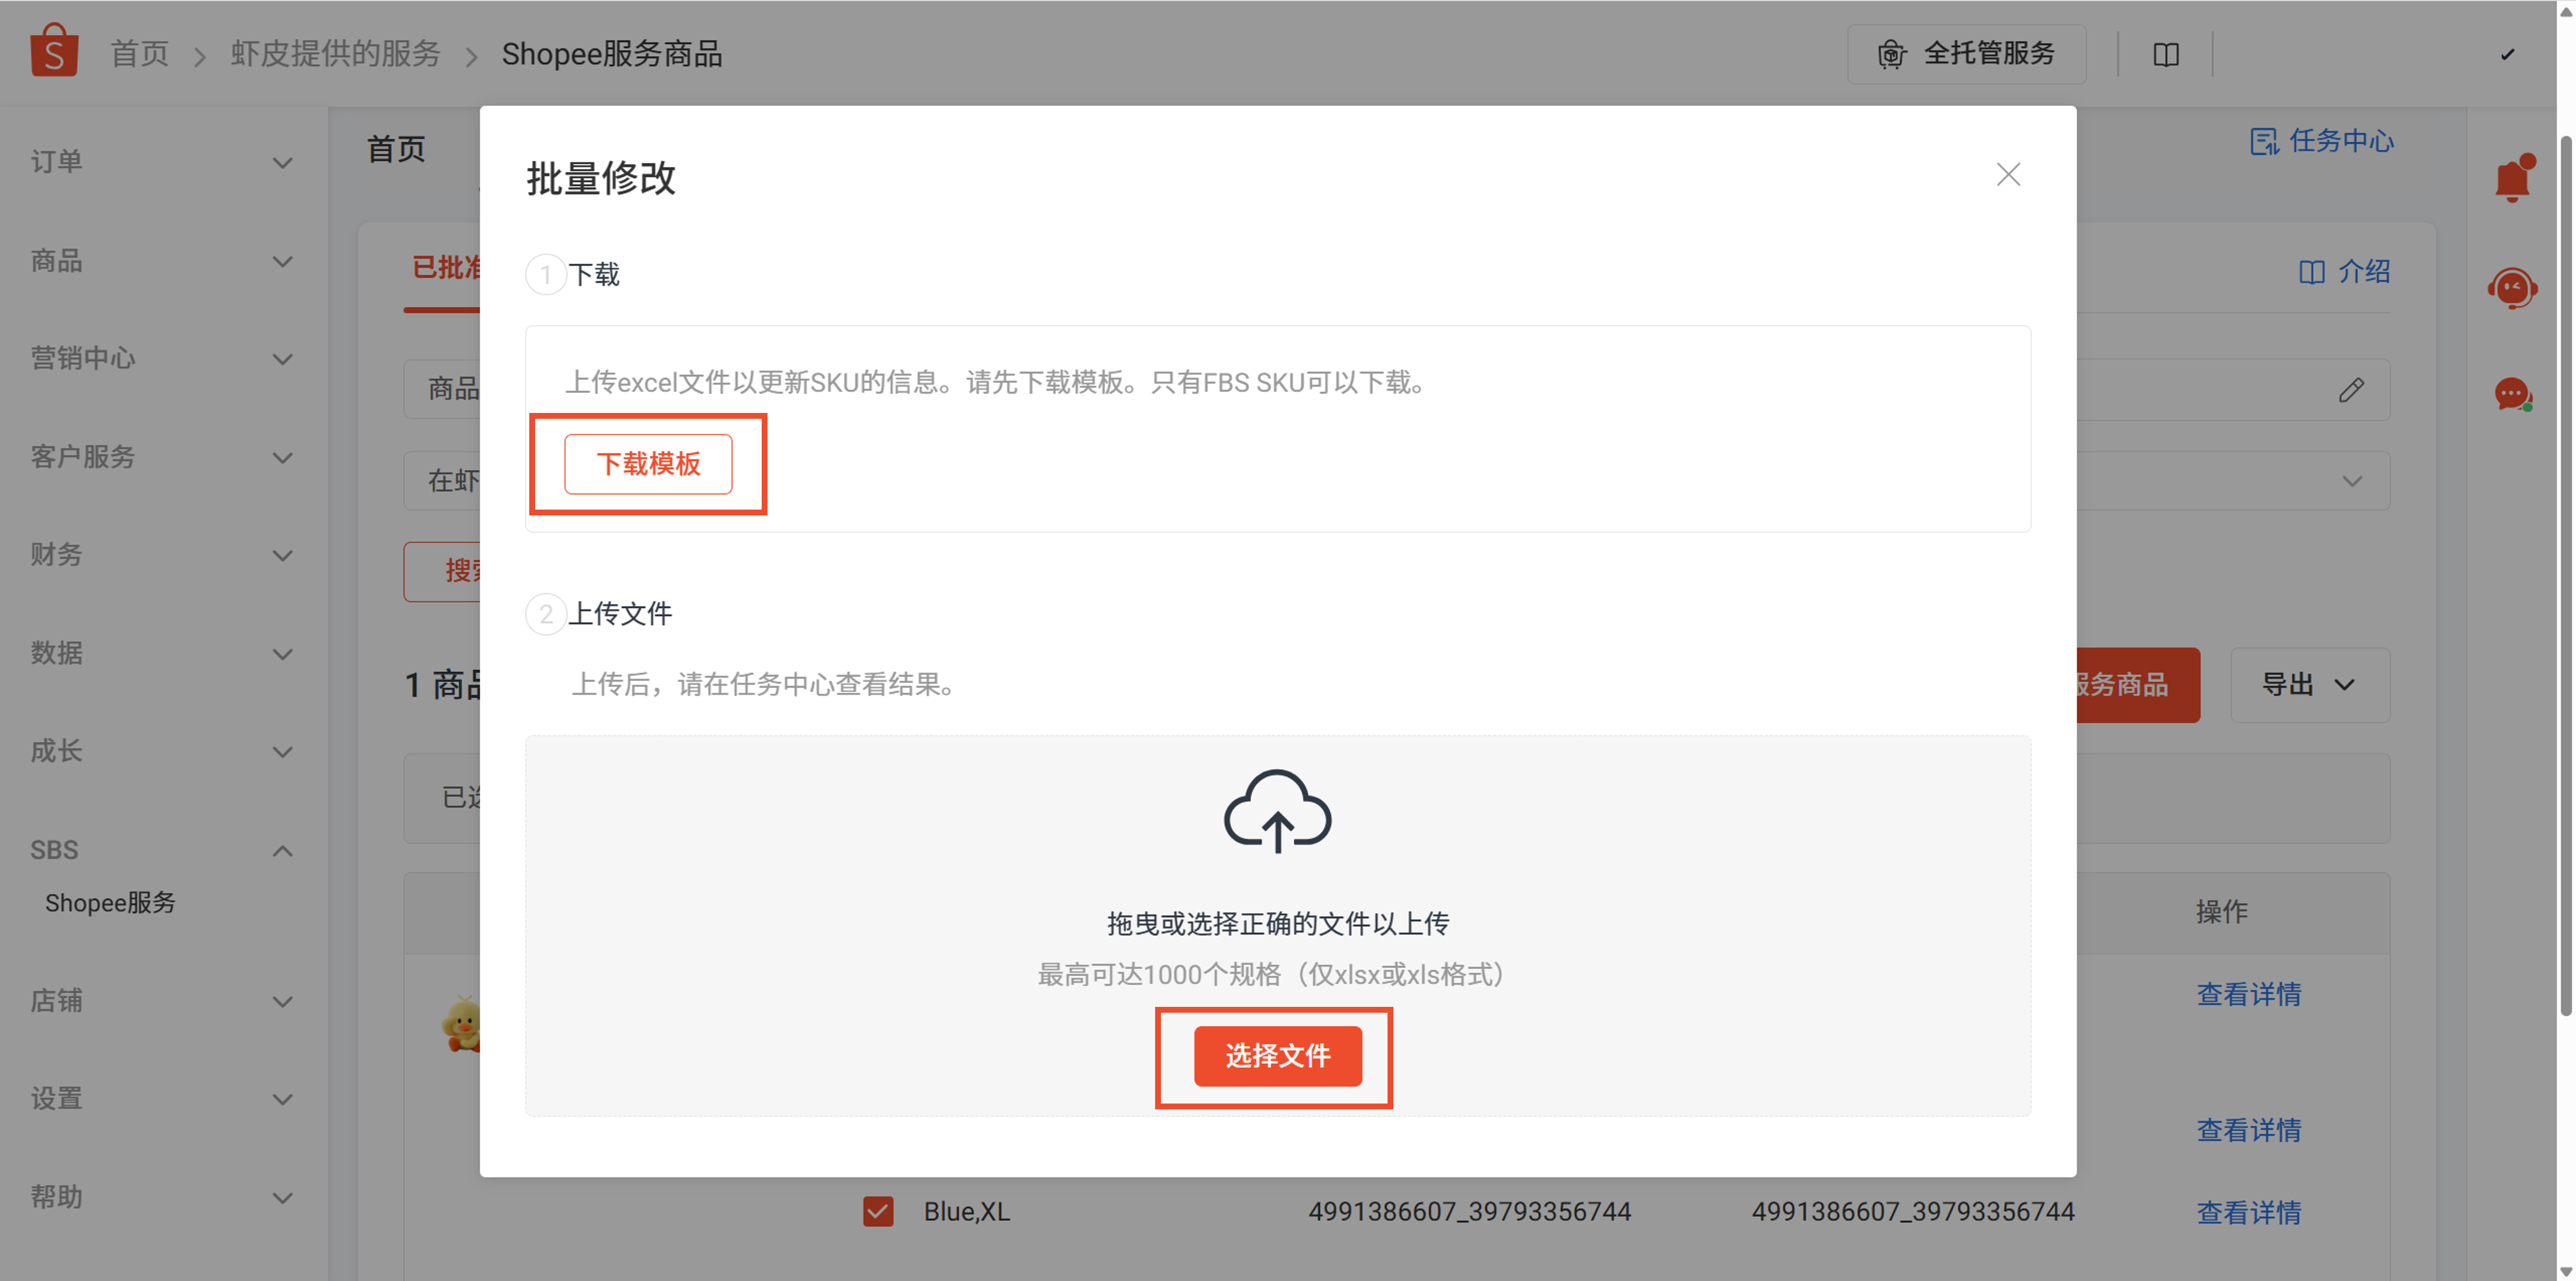Click the book icon in top bar
This screenshot has height=1281, width=2576.
click(x=2166, y=54)
